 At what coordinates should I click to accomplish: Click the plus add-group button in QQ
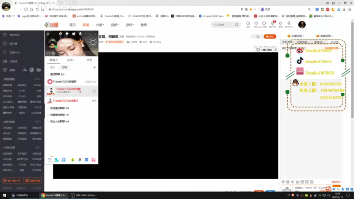point(94,67)
